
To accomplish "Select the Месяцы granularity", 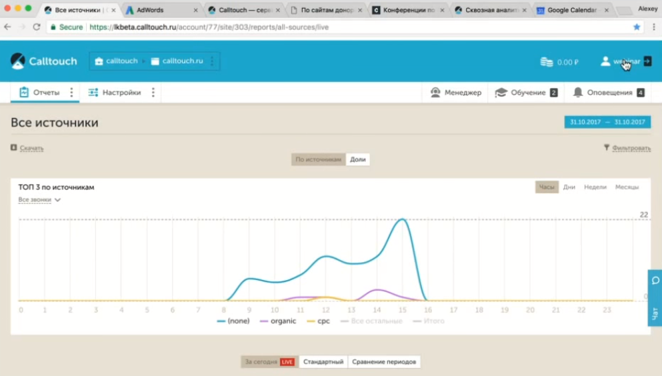I will coord(627,187).
